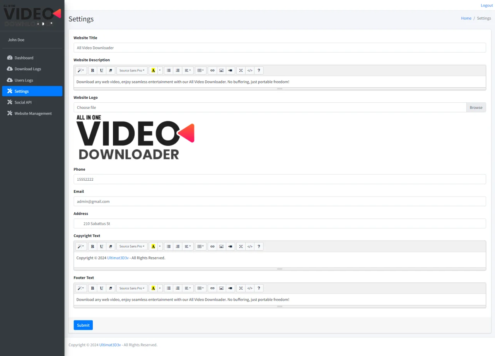Insert unordered list in Website Description editor

(x=169, y=71)
